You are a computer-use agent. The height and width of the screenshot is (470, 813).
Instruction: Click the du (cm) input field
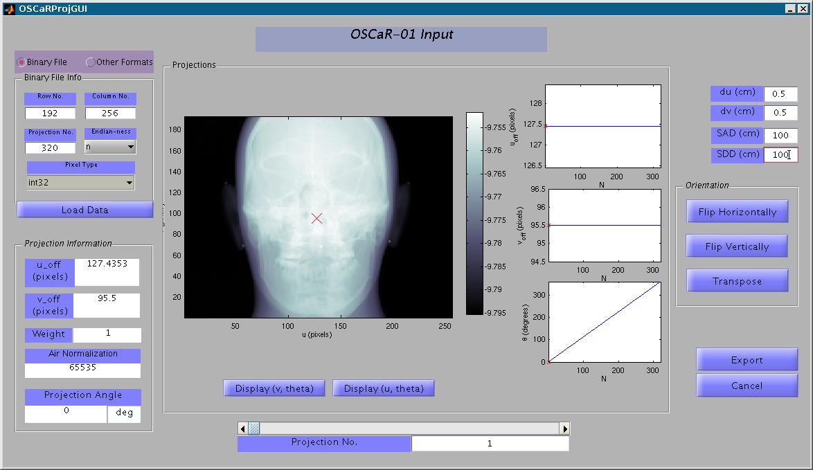(780, 94)
